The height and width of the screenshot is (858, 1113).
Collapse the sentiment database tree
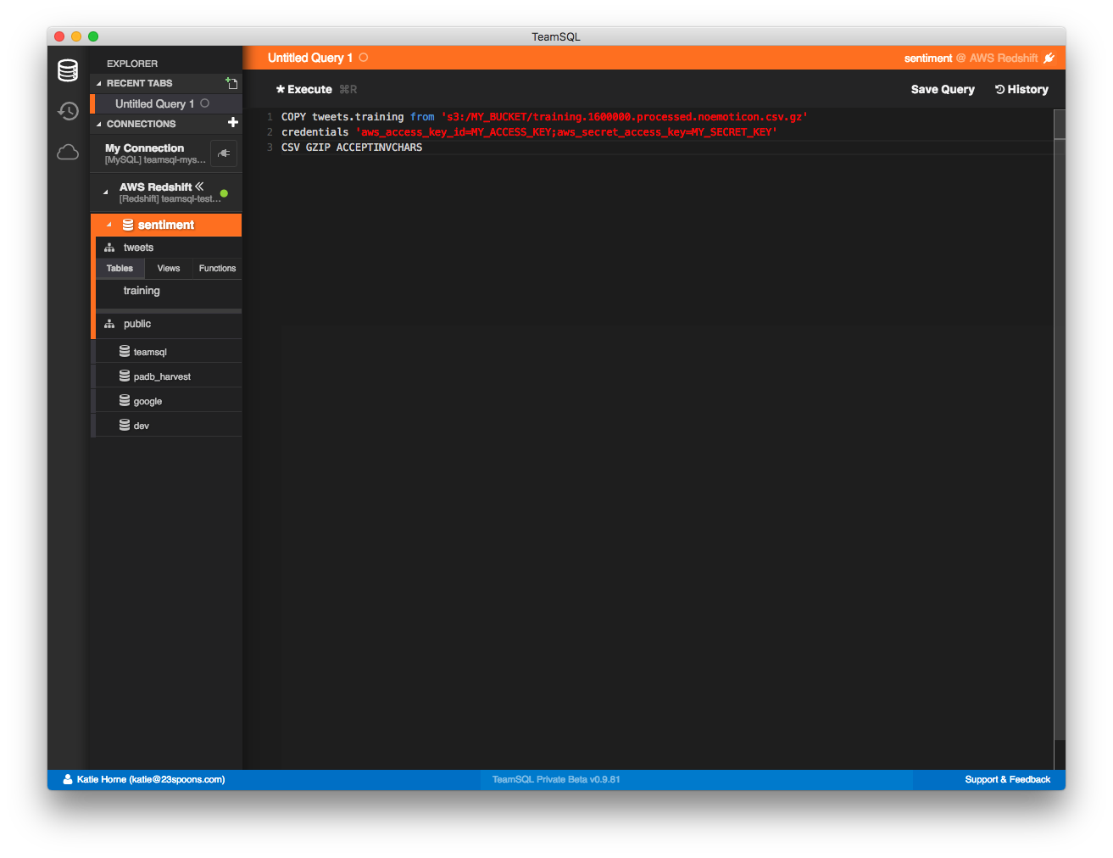click(x=109, y=225)
